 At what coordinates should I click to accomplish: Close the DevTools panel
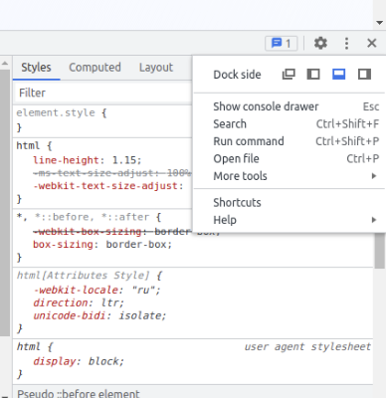(372, 43)
